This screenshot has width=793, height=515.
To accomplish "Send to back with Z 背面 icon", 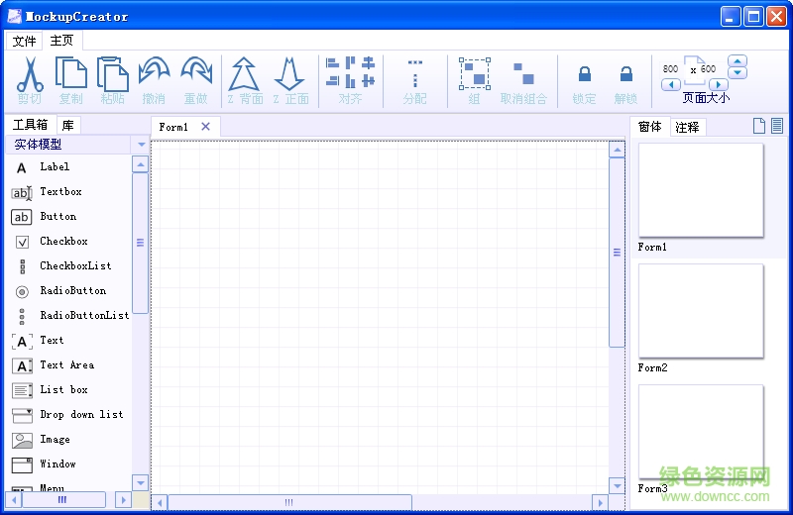I will 244,74.
